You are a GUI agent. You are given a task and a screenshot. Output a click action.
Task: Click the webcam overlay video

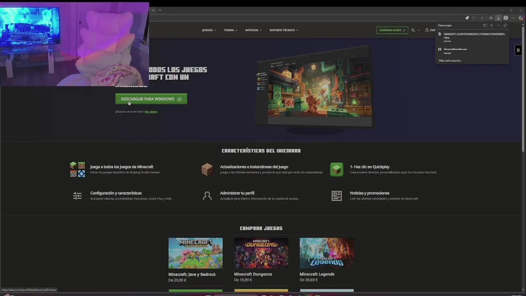coord(74,44)
